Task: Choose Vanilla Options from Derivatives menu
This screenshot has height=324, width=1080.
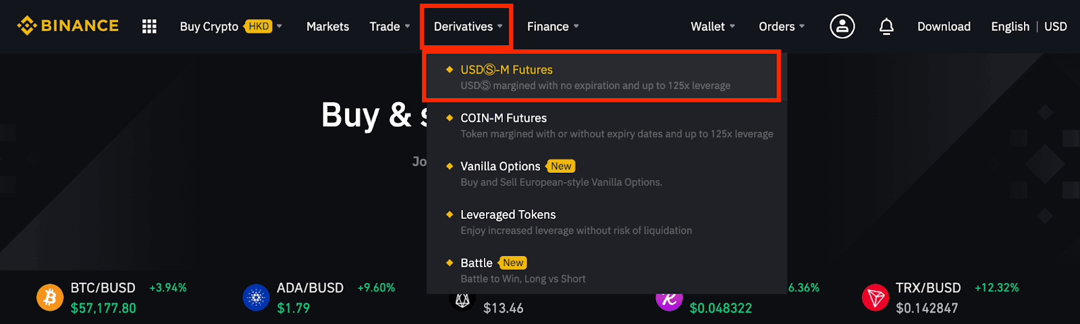Action: point(607,173)
